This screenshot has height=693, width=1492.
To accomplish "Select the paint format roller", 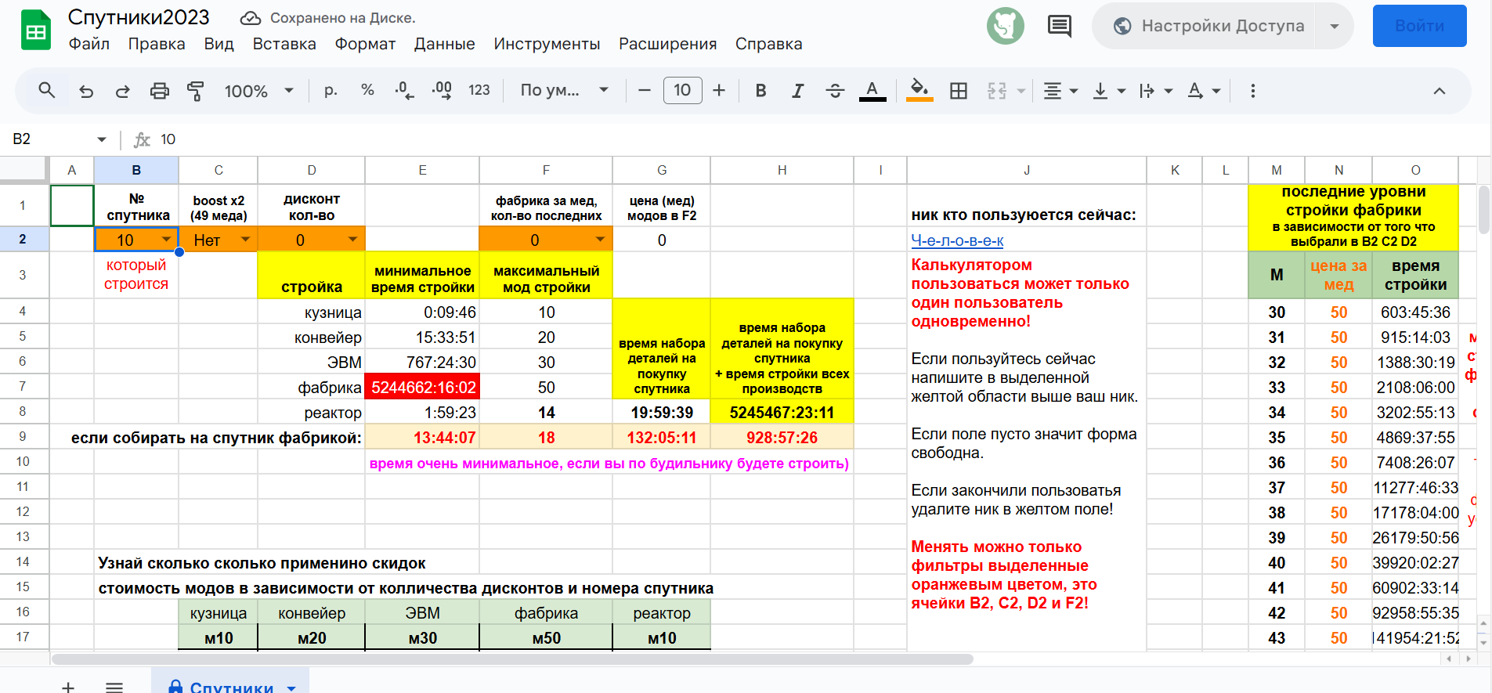I will [196, 91].
